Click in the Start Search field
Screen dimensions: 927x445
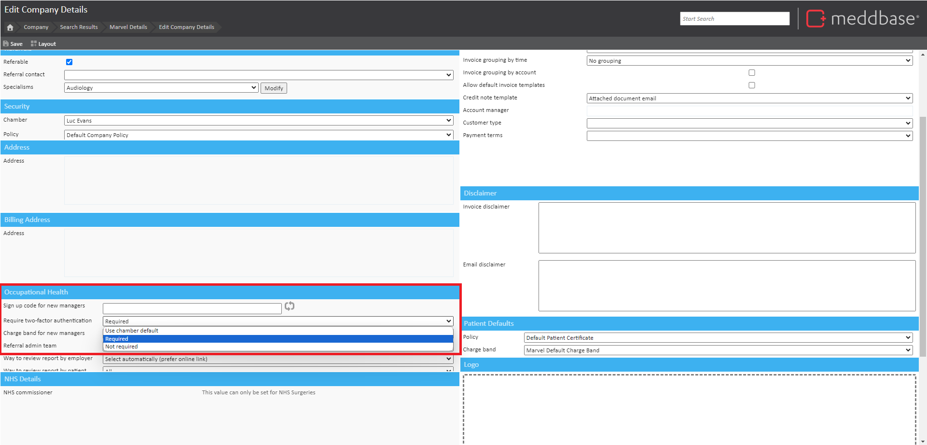click(734, 19)
